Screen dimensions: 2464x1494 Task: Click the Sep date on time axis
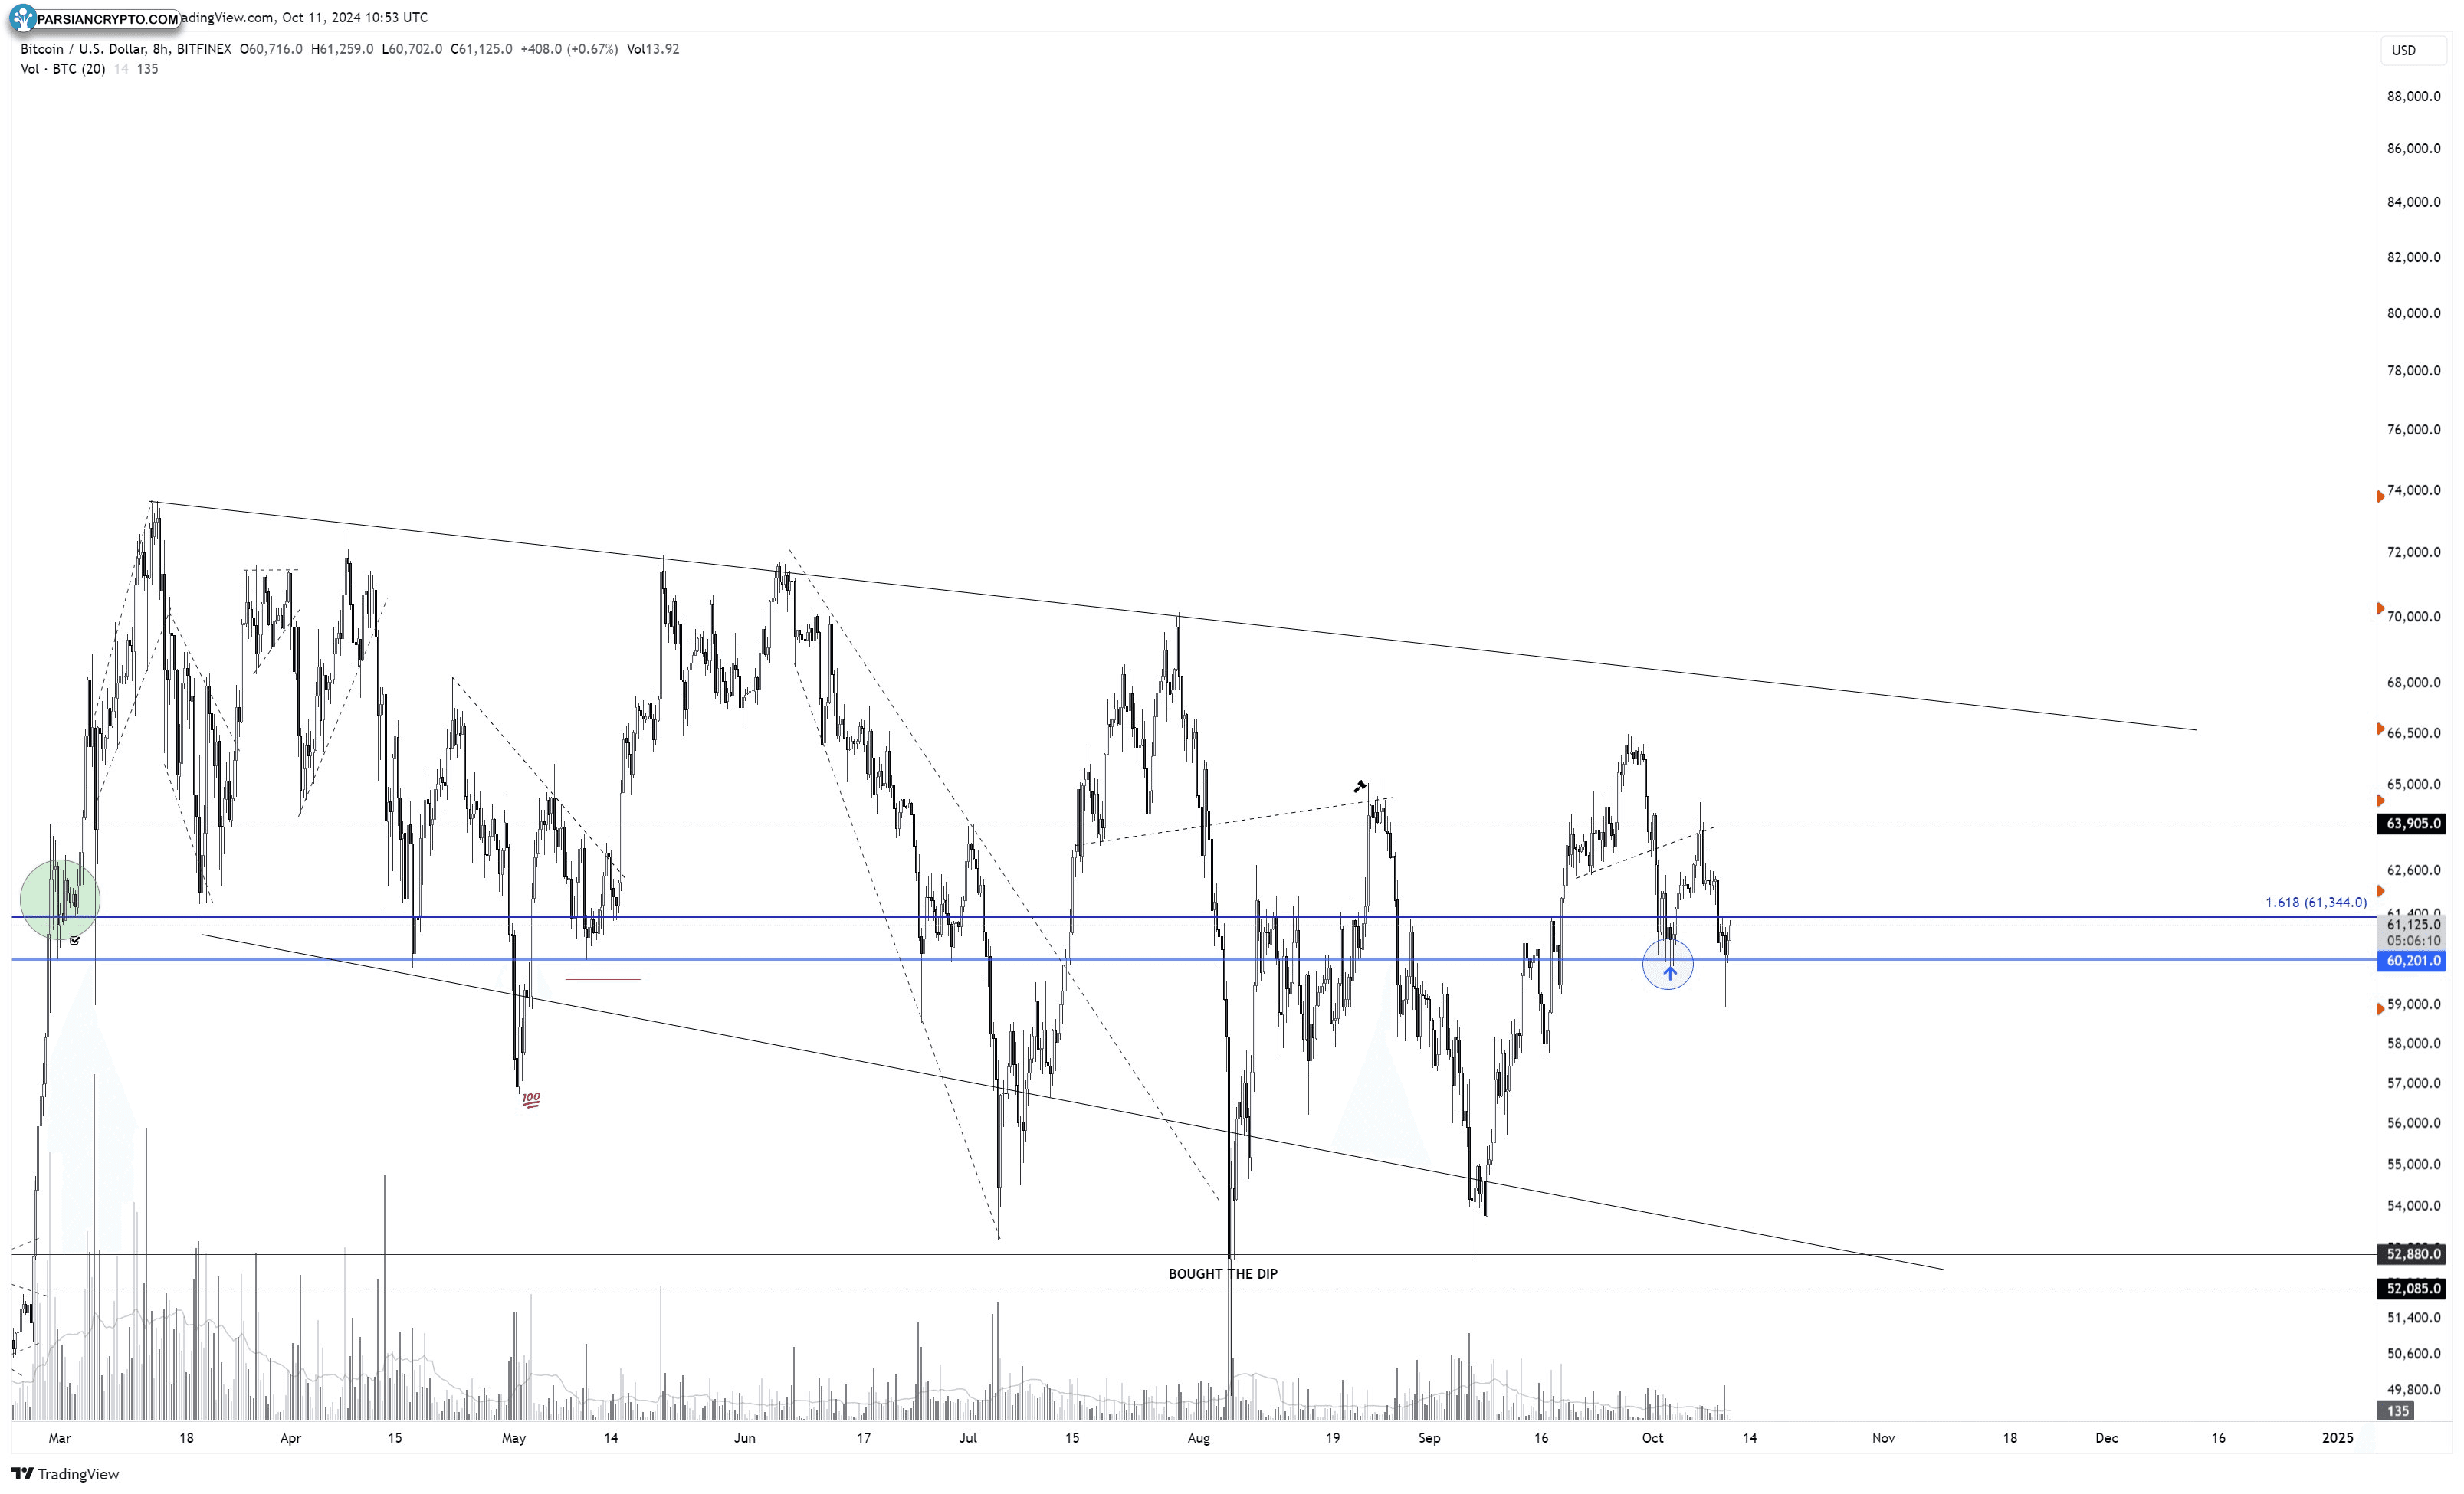pyautogui.click(x=1429, y=1438)
